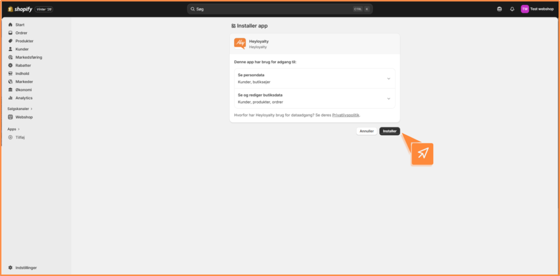The image size is (560, 276).
Task: Expand the Salgskanaler sidebar section
Action: pos(20,109)
